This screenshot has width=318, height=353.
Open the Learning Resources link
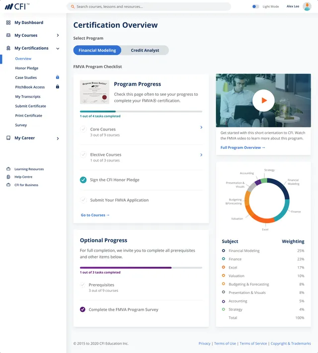29,169
